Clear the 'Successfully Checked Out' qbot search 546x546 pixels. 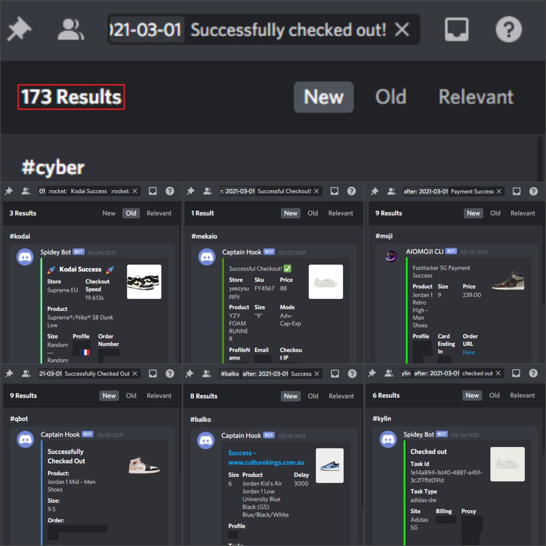(x=135, y=374)
